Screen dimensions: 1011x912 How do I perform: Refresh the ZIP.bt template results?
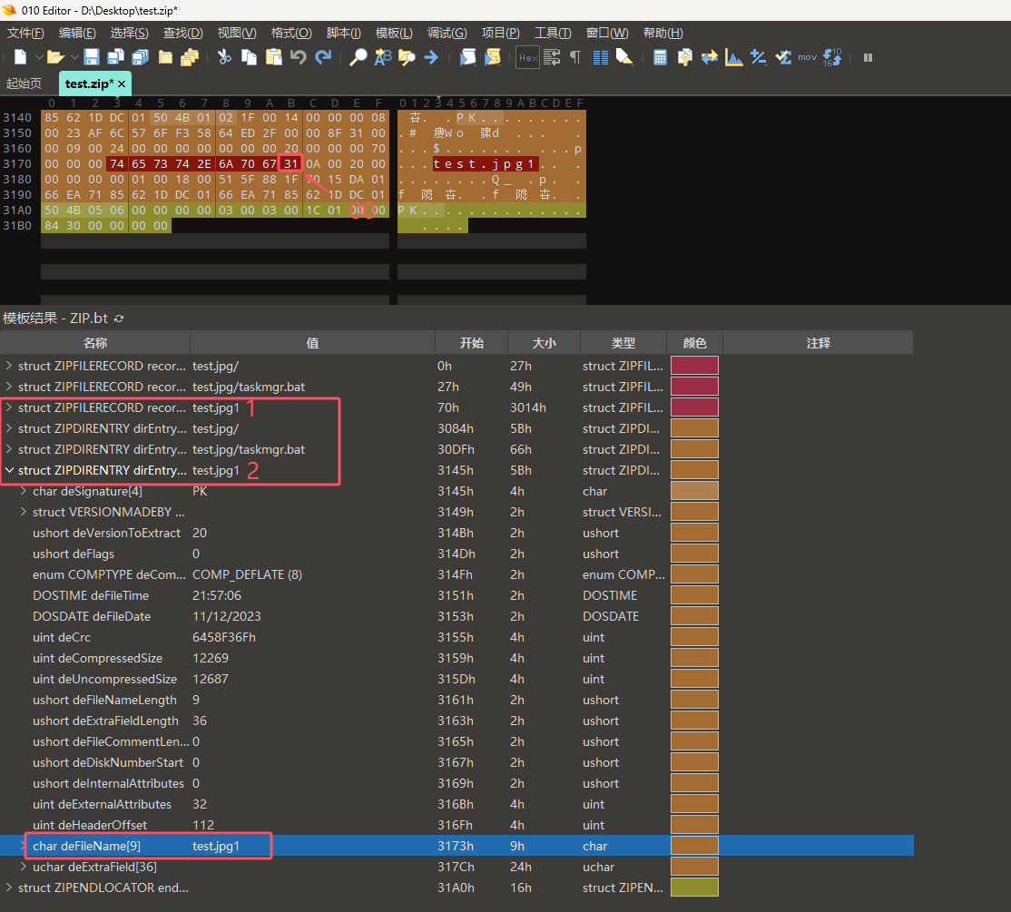(x=119, y=319)
